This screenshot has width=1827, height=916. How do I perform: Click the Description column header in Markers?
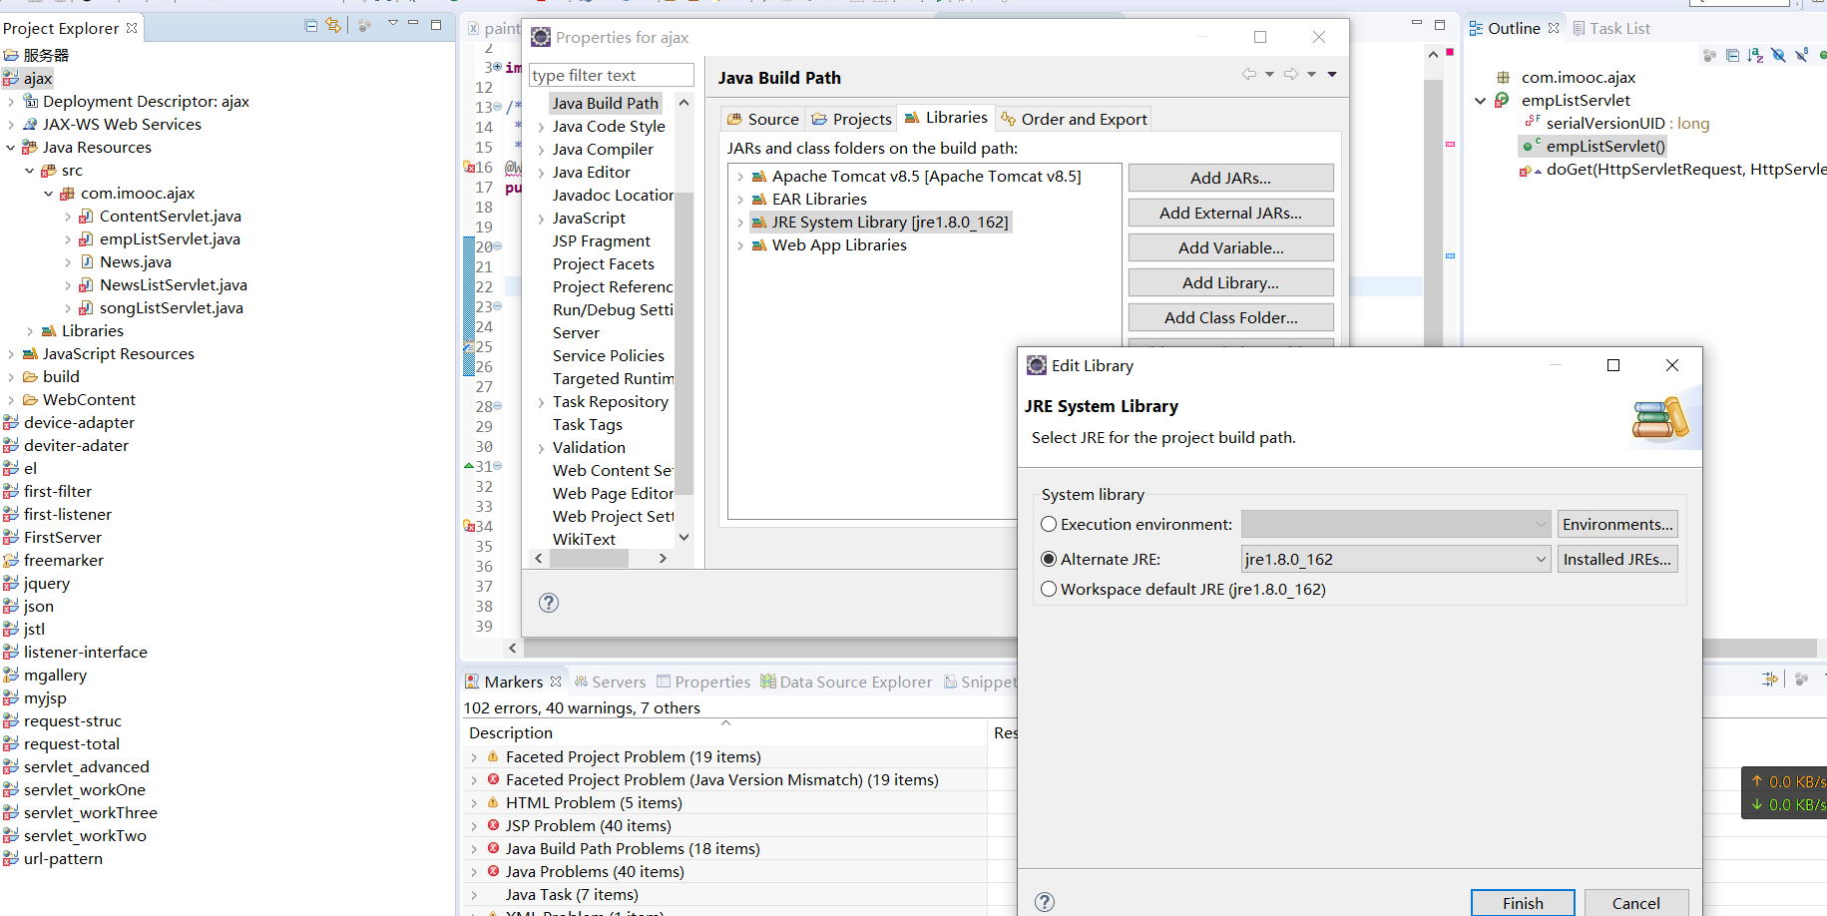(724, 732)
